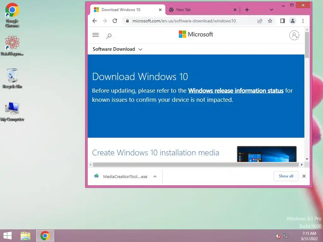Close the New Tab tab

click(235, 10)
